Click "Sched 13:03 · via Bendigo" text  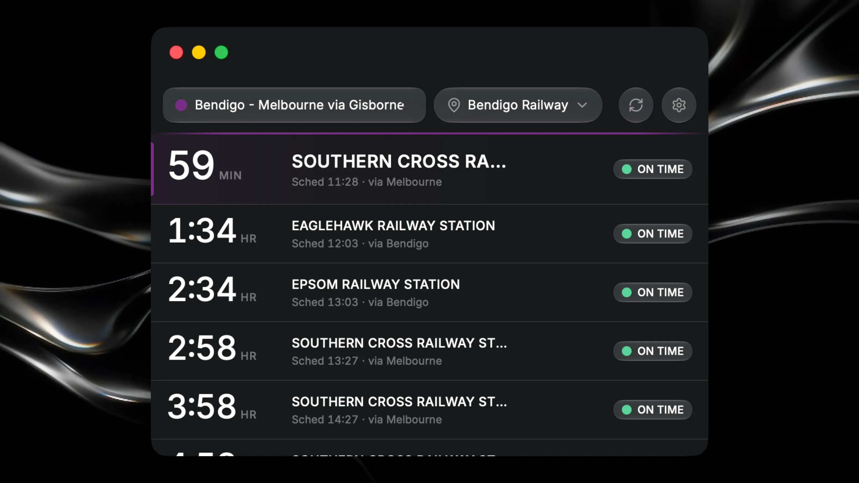coord(360,302)
